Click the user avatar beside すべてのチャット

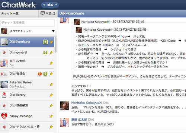[4, 31]
